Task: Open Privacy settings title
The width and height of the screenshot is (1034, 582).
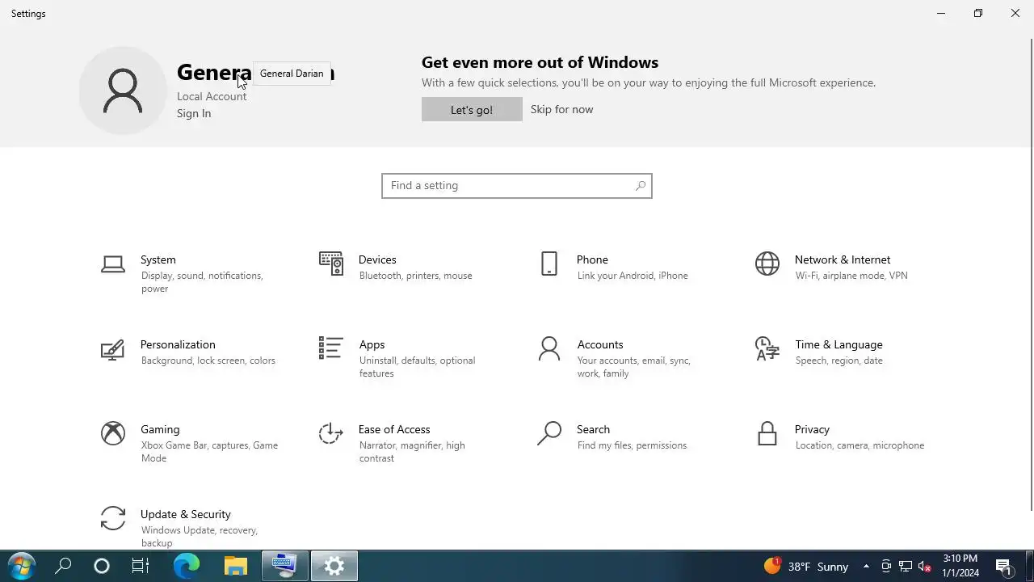Action: 812,429
